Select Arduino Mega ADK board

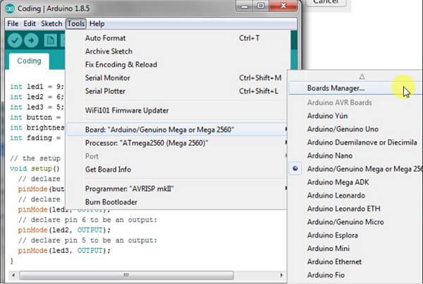(355, 182)
